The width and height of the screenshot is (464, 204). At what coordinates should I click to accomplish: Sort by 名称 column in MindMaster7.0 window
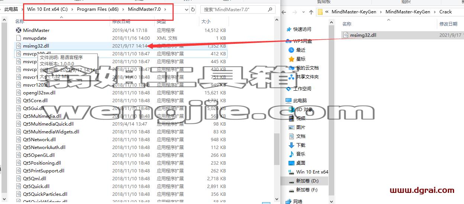pyautogui.click(x=20, y=22)
